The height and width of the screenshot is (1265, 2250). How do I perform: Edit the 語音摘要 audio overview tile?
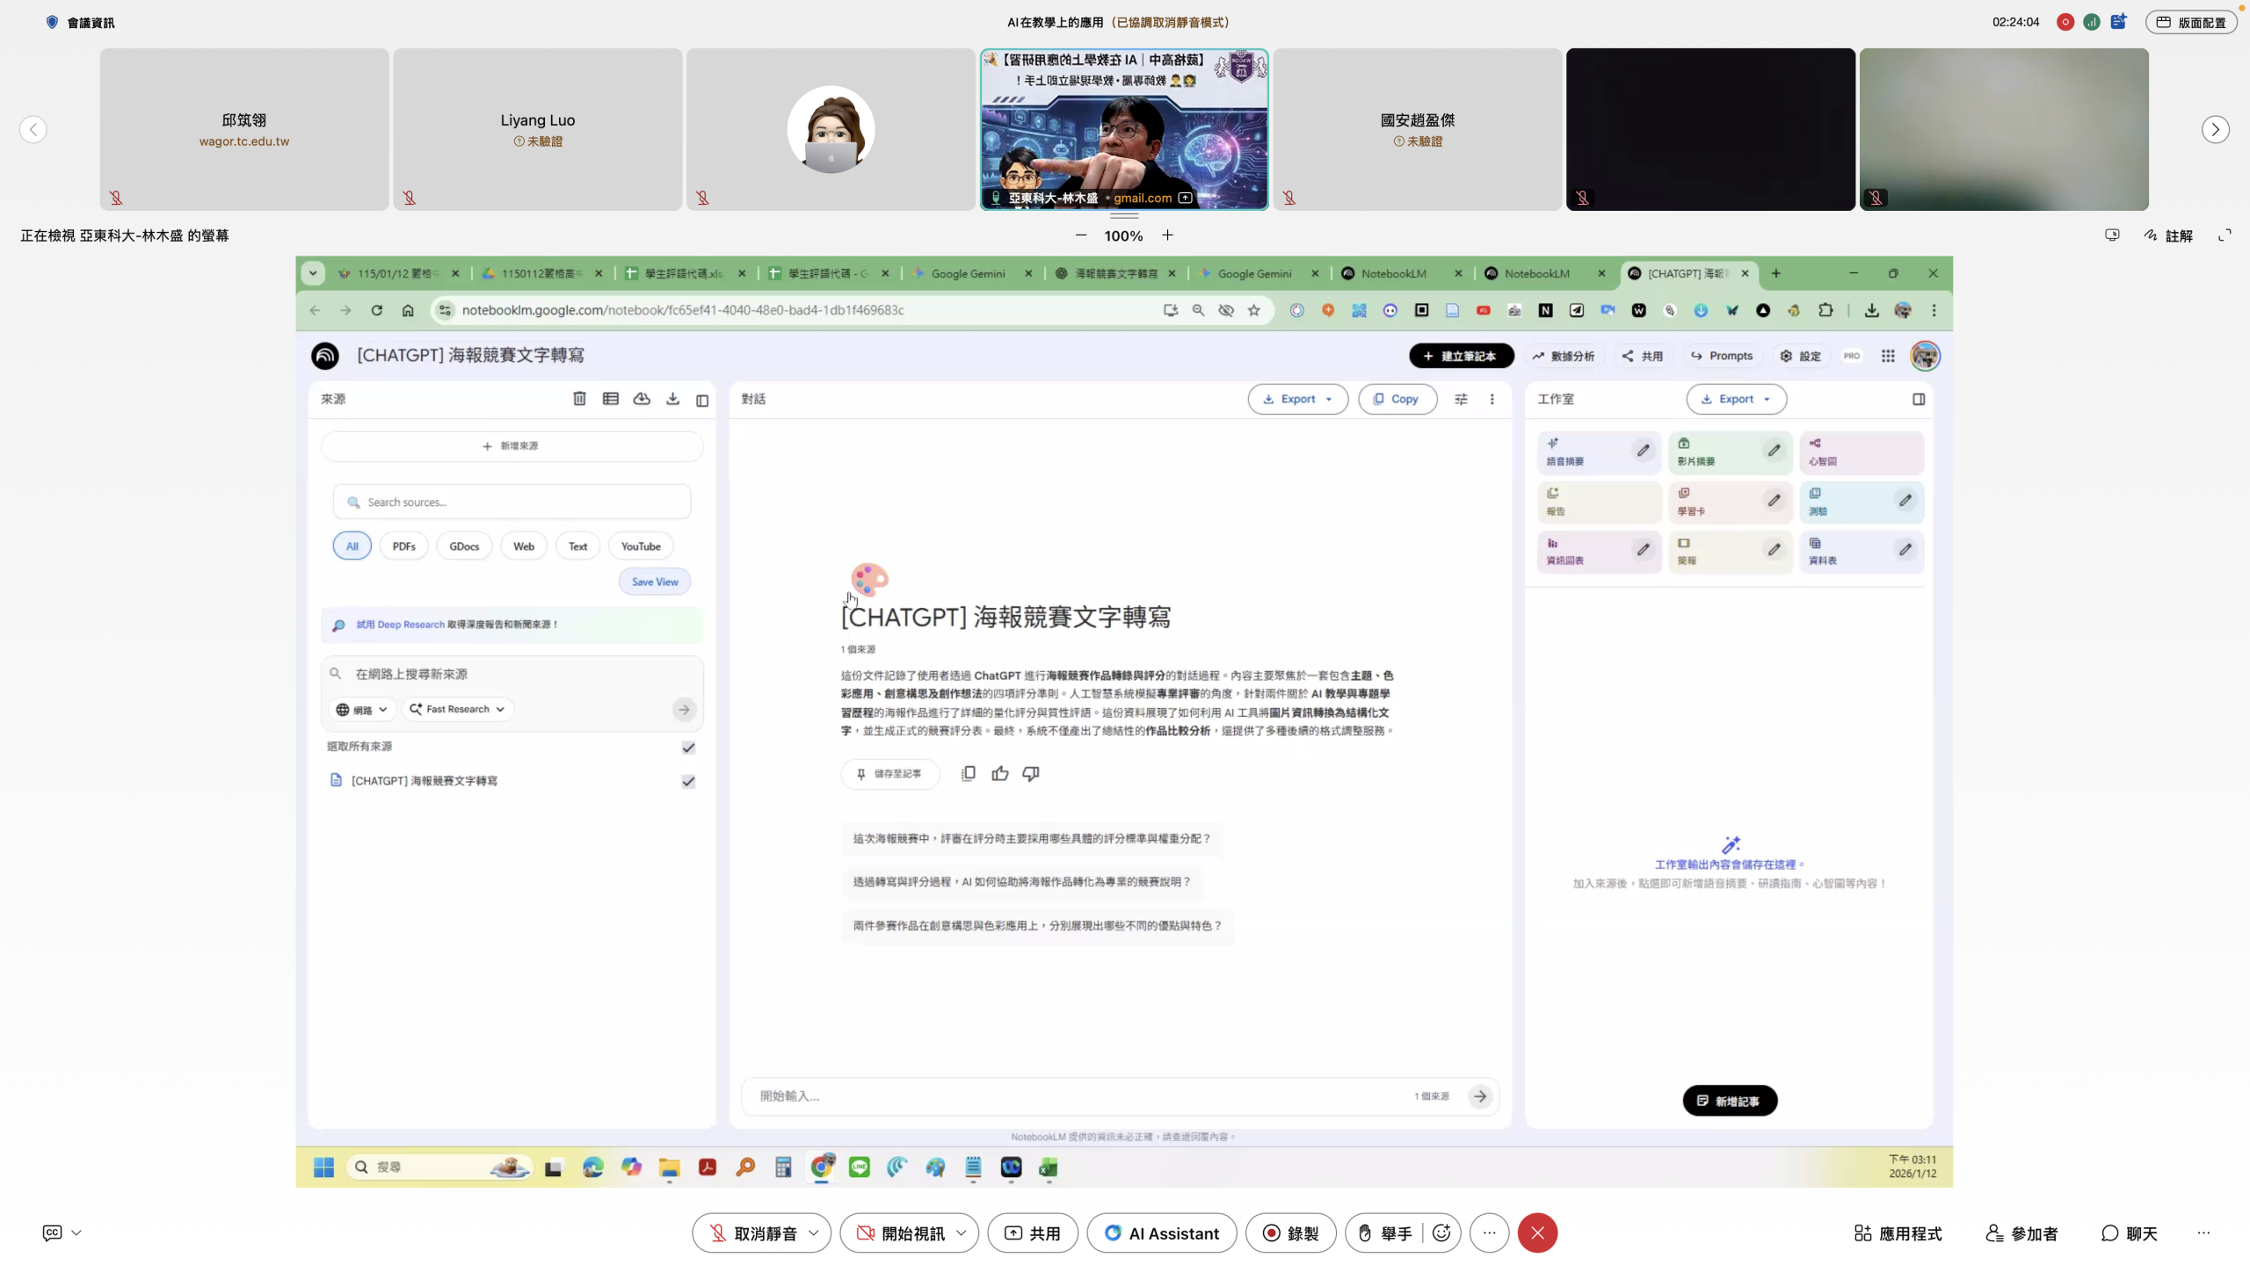click(1643, 451)
